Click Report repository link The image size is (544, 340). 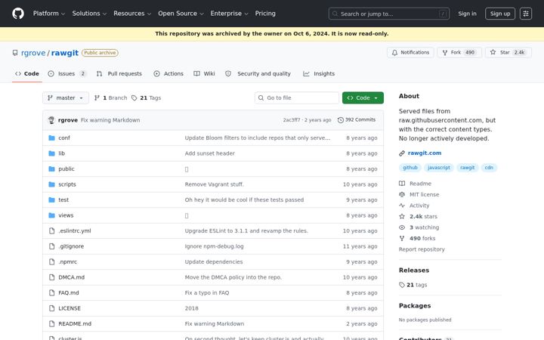pos(422,249)
